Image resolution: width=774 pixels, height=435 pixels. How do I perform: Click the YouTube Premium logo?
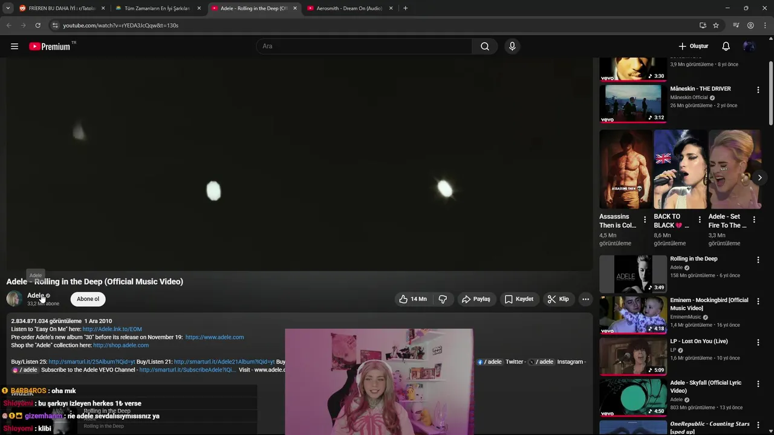click(50, 47)
